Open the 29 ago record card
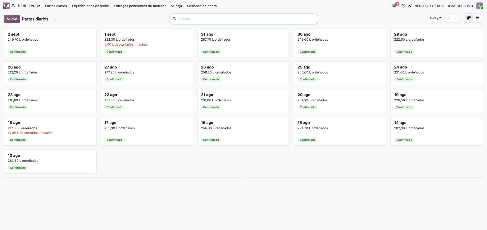 (437, 43)
